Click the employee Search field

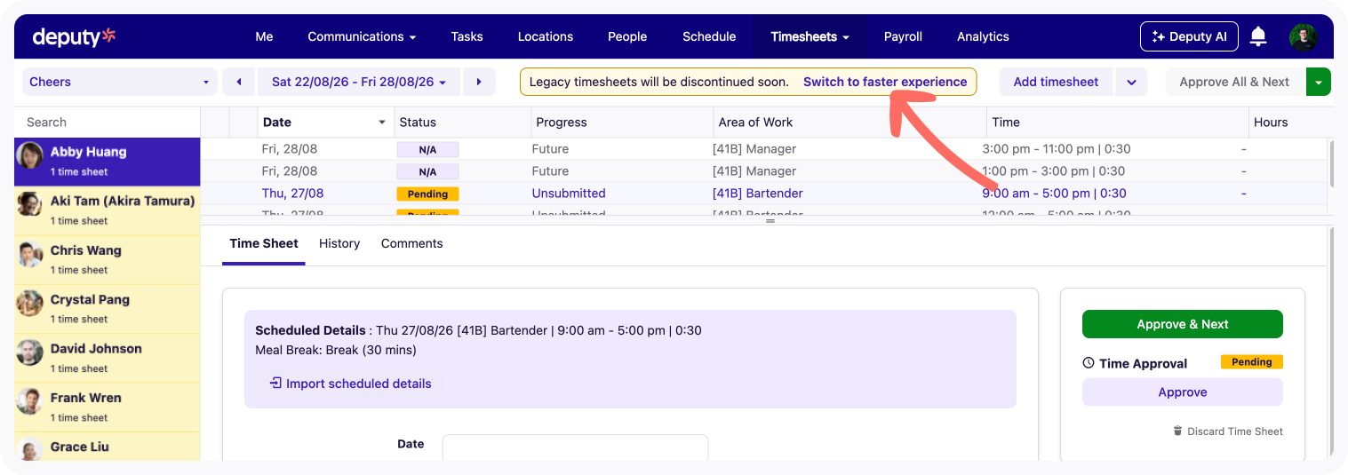pyautogui.click(x=108, y=123)
